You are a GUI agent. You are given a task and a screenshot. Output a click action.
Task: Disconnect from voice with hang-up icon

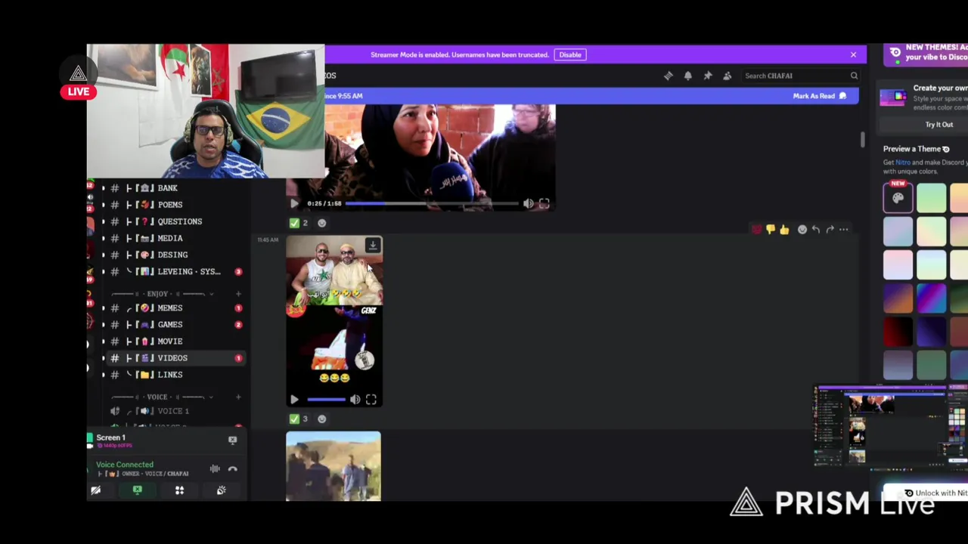point(232,469)
